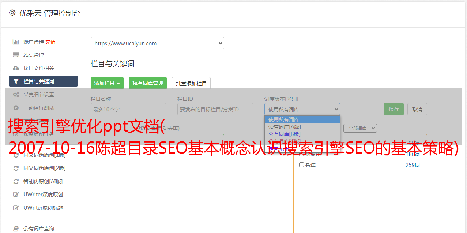Click the refresh icon for 智能伪原创[AI版]
Image resolution: width=467 pixels, height=233 pixels.
click(16, 181)
